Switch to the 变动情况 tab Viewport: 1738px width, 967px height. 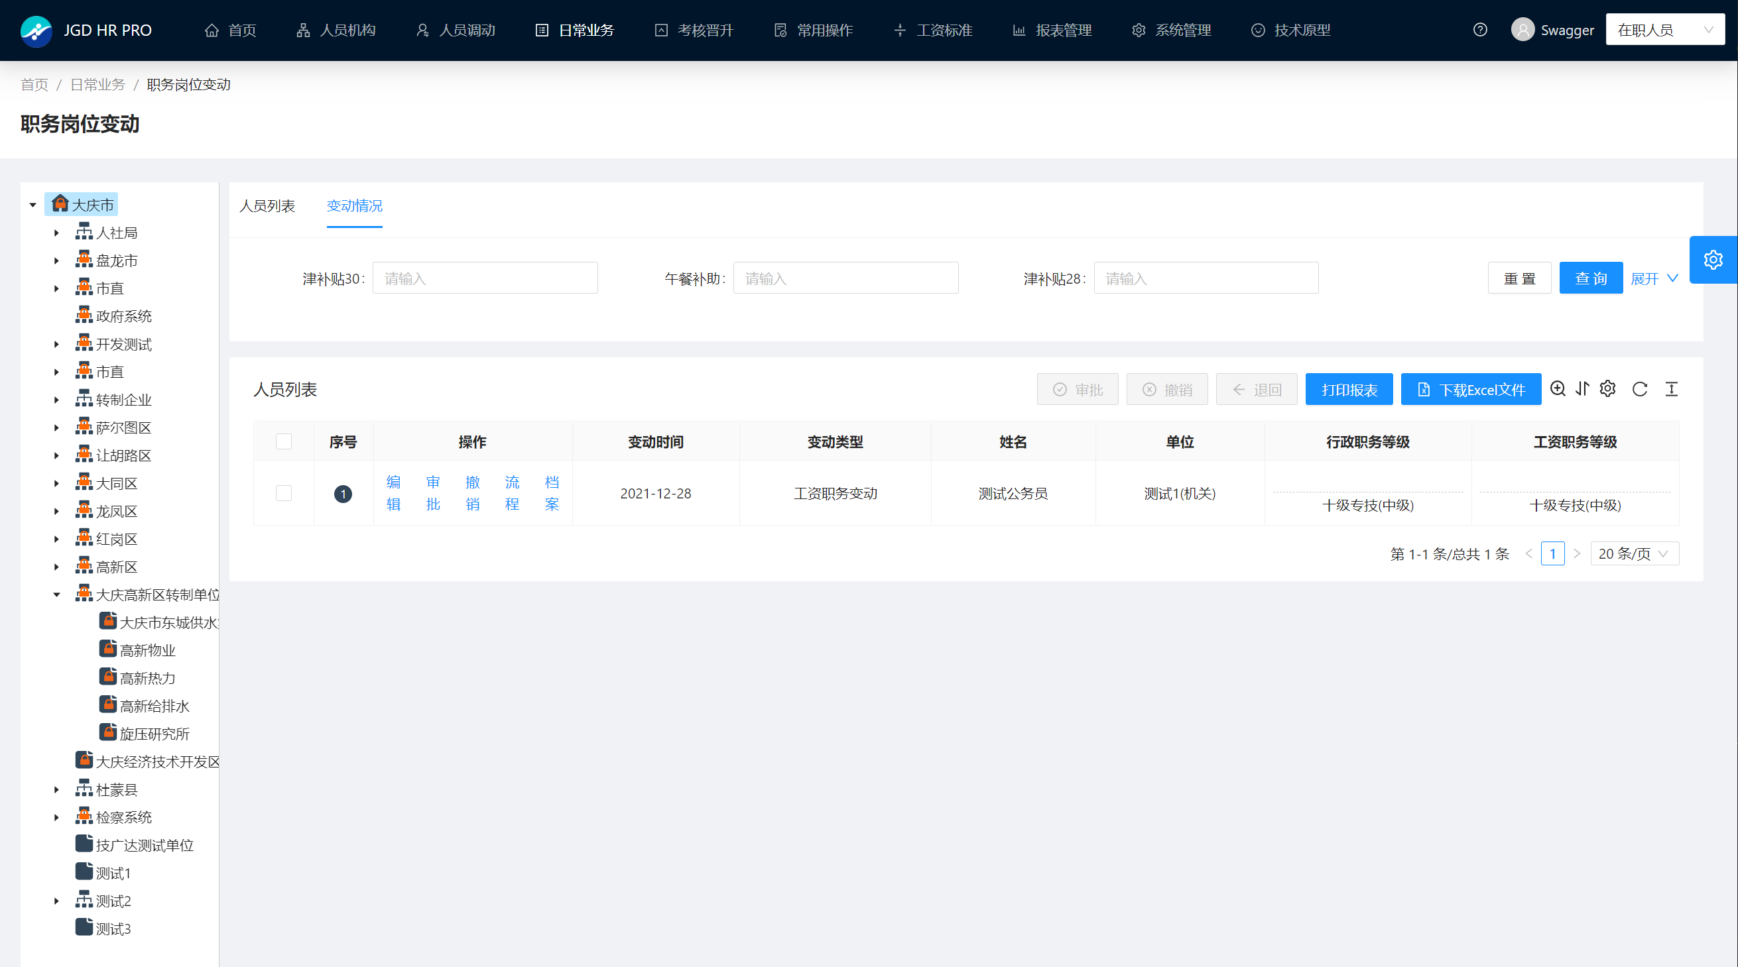(x=354, y=205)
